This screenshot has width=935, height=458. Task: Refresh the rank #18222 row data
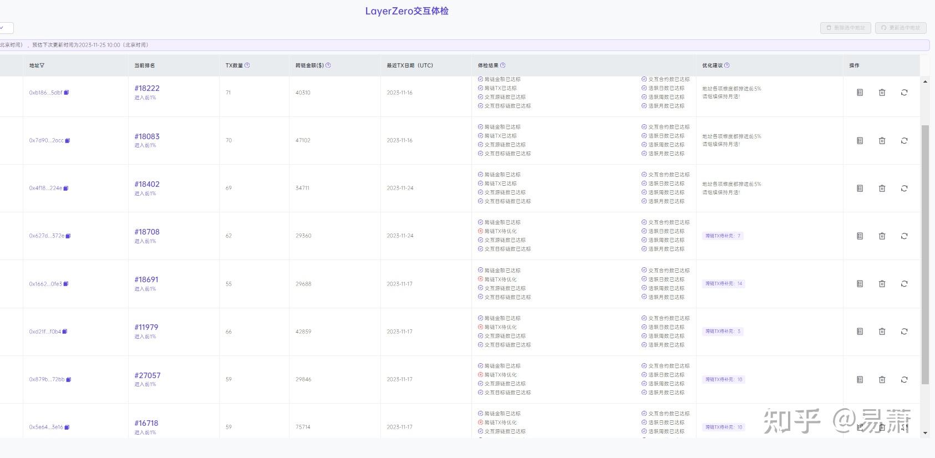[904, 93]
